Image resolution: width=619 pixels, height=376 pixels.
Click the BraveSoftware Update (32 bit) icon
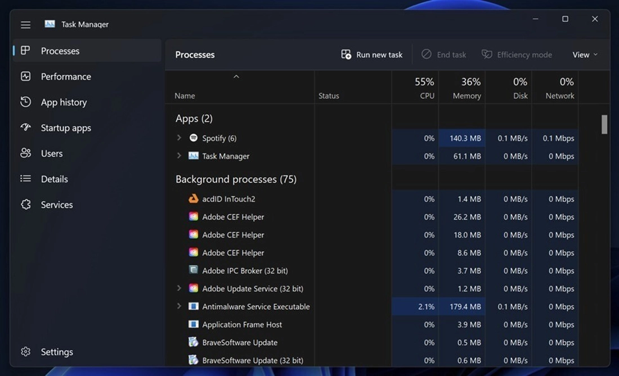pos(194,360)
